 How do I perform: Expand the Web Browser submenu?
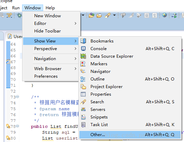tap(51, 69)
